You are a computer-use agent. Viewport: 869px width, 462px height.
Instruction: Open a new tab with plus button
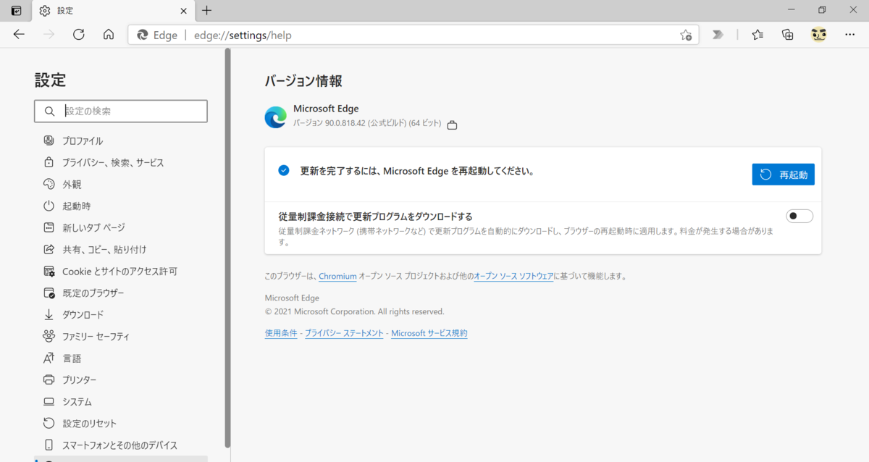(x=207, y=11)
